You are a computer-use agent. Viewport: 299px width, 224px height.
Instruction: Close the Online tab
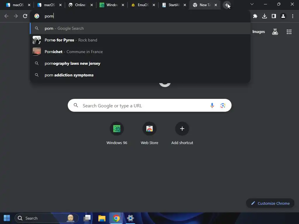92,5
